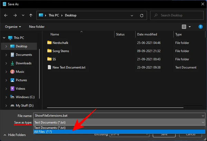Select New Text Document.txt file

pyautogui.click(x=69, y=67)
